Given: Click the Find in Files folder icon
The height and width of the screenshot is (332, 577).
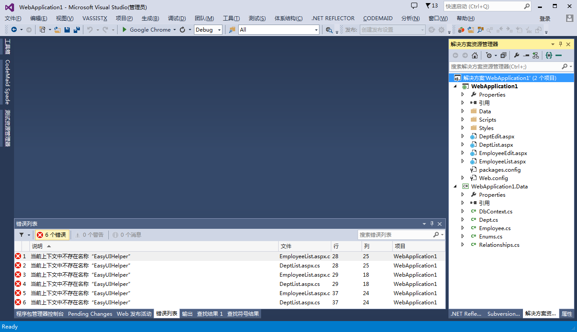Looking at the screenshot, I should (x=232, y=29).
